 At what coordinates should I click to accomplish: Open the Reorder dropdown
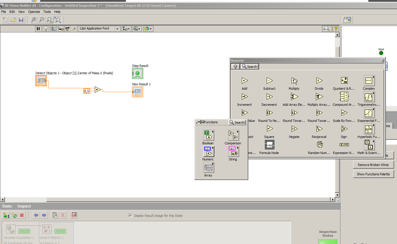(148, 29)
